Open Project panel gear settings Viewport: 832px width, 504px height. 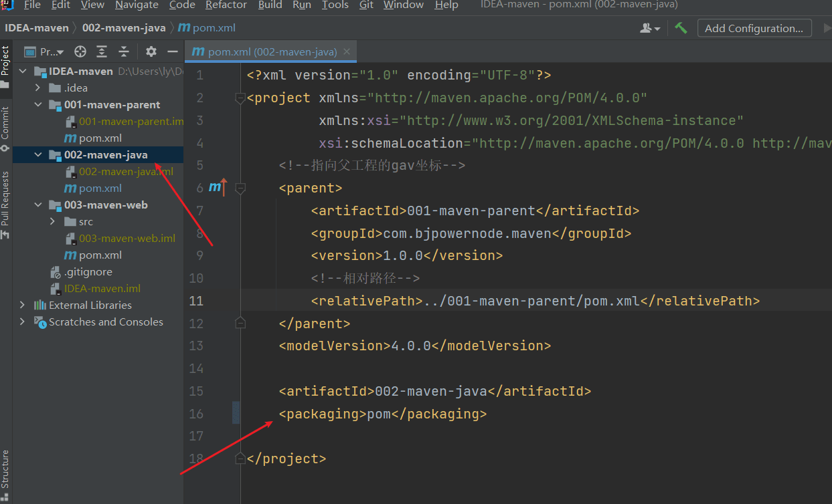(x=151, y=51)
